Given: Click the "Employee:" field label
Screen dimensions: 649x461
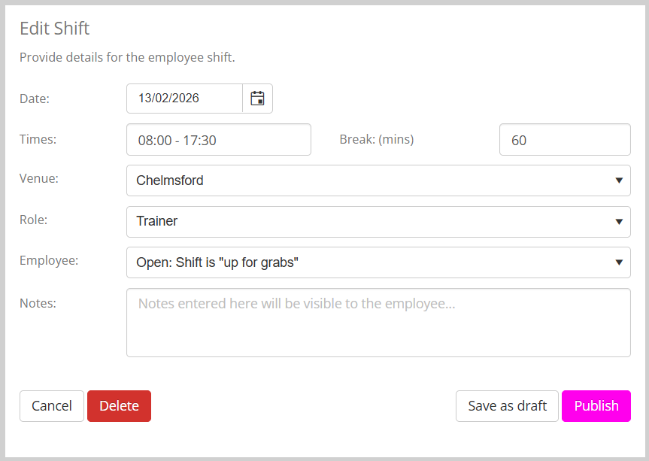Looking at the screenshot, I should tap(48, 261).
